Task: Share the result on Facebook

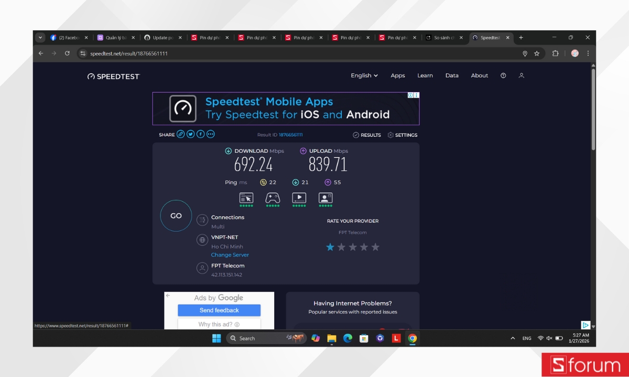Action: [x=200, y=134]
